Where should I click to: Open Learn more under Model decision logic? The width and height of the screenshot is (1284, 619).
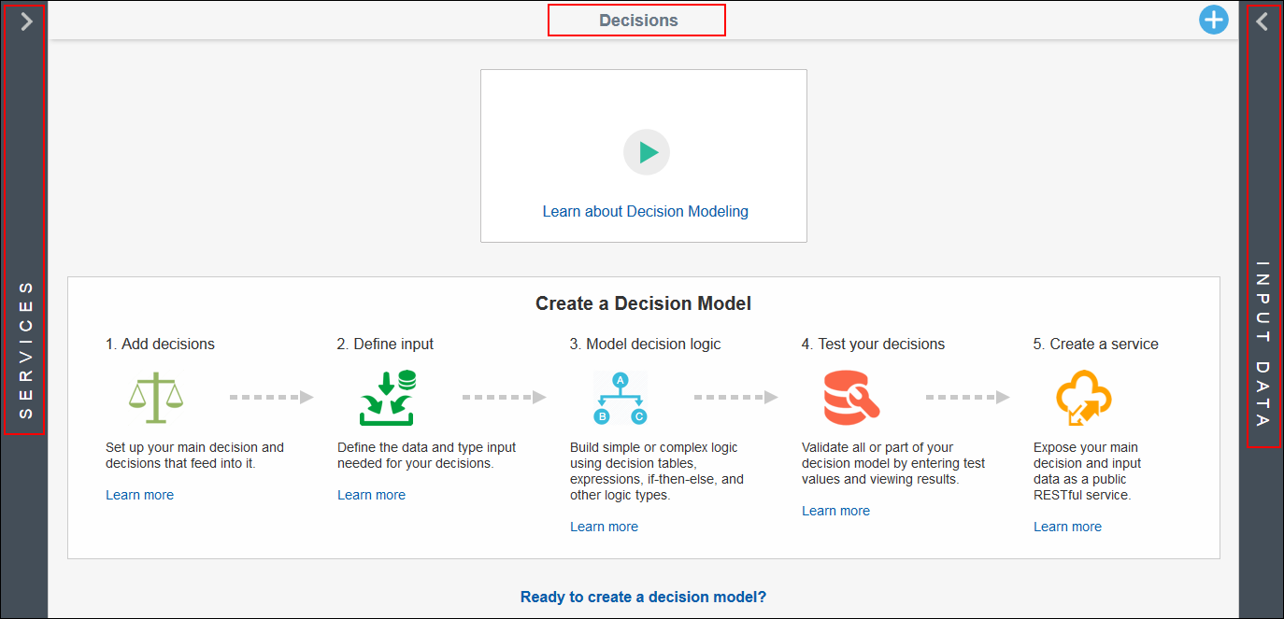click(604, 526)
